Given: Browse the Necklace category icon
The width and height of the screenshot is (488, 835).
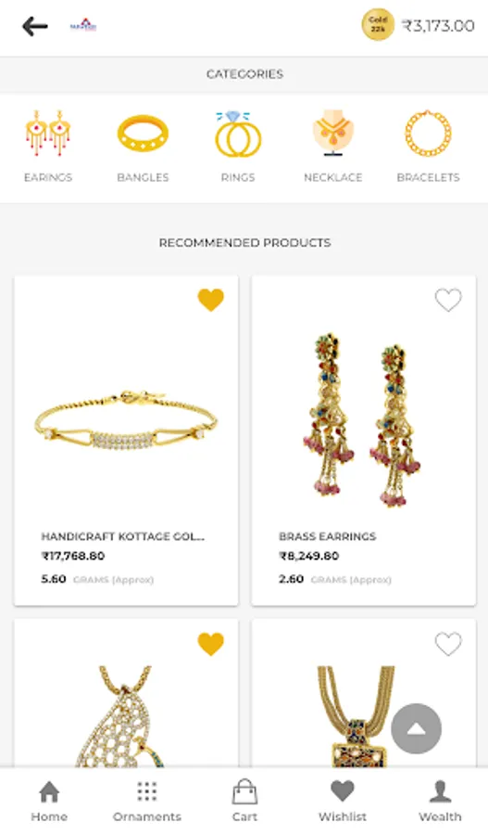Looking at the screenshot, I should 332,133.
